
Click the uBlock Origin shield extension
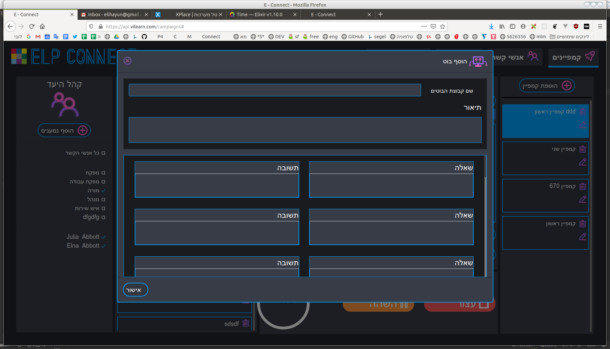click(576, 26)
